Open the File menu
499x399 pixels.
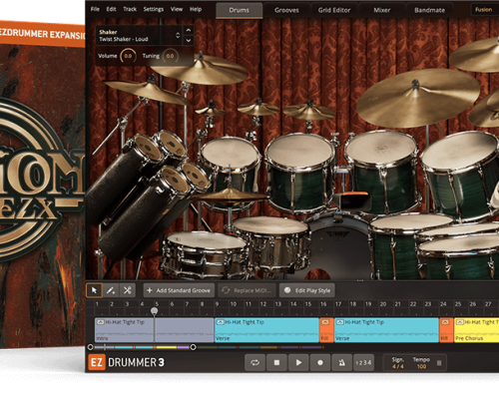coord(95,9)
